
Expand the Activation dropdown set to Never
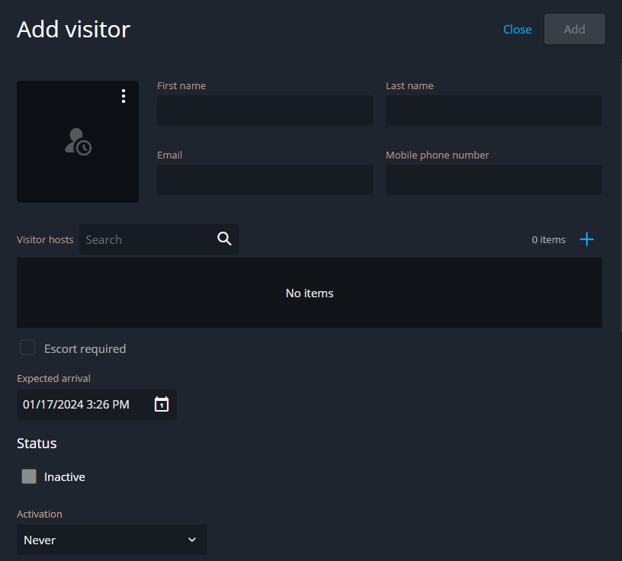[x=111, y=540]
